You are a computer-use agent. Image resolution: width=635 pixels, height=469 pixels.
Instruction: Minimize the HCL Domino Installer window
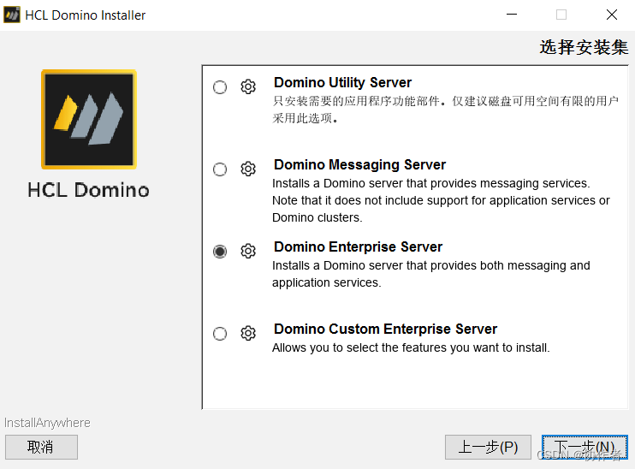[512, 15]
